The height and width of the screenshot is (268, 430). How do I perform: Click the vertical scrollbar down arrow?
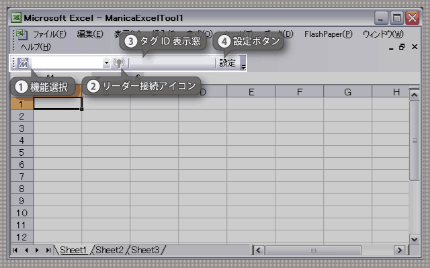click(x=414, y=239)
